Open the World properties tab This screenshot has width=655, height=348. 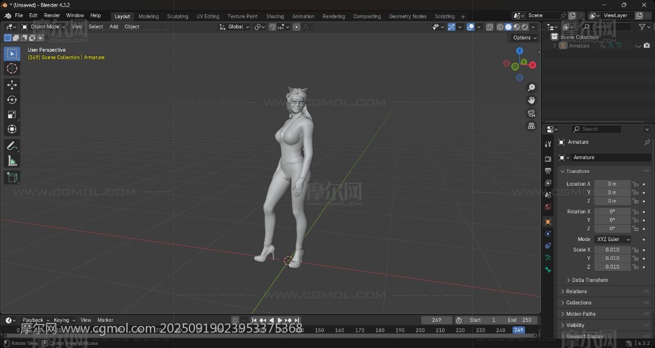pos(548,207)
